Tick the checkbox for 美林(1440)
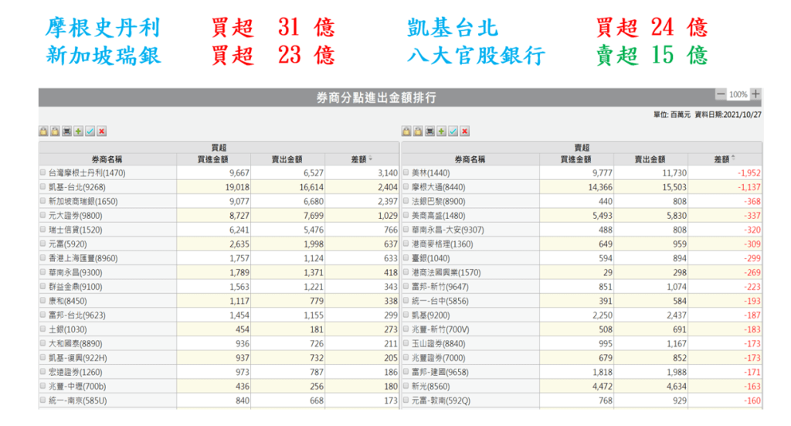Screen dimensions: 791x426 [x=406, y=173]
